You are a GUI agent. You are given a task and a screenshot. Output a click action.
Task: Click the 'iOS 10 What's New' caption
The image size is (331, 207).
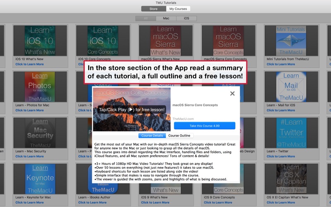pos(29,59)
